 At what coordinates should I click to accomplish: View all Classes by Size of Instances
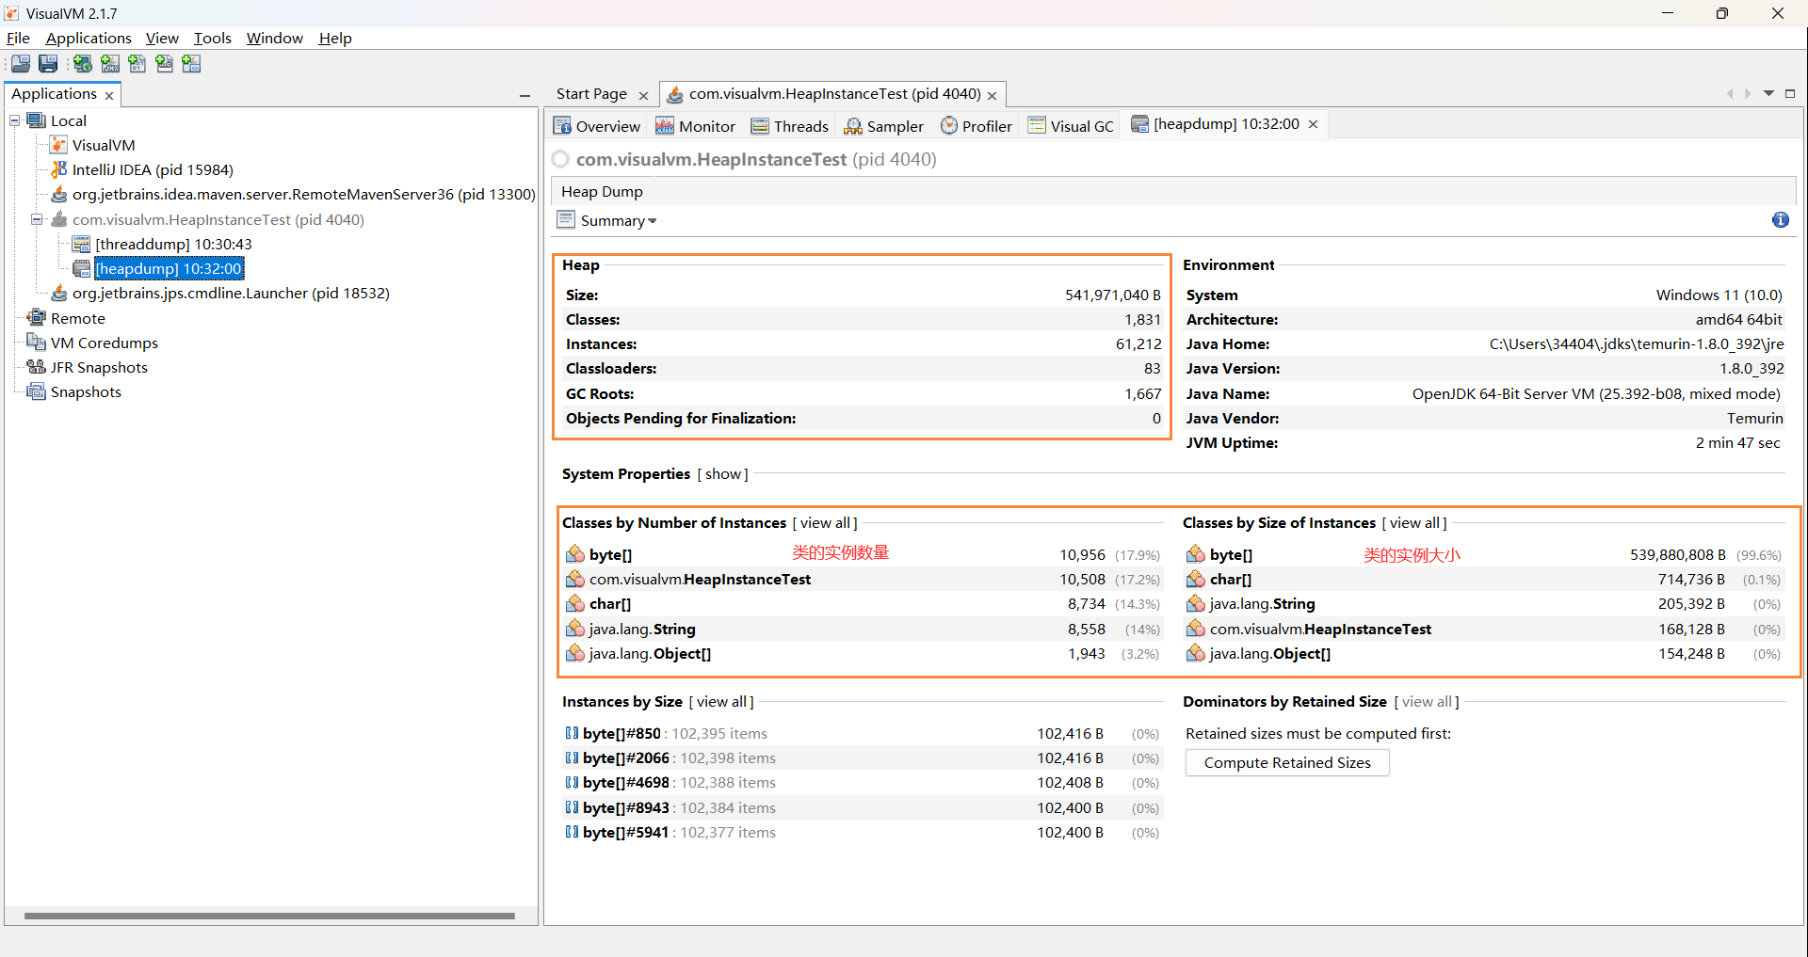tap(1414, 522)
